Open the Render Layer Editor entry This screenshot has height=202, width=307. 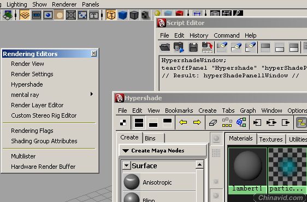point(50,105)
